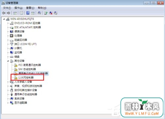Expand the 计算机 node arrow

coord(8,48)
